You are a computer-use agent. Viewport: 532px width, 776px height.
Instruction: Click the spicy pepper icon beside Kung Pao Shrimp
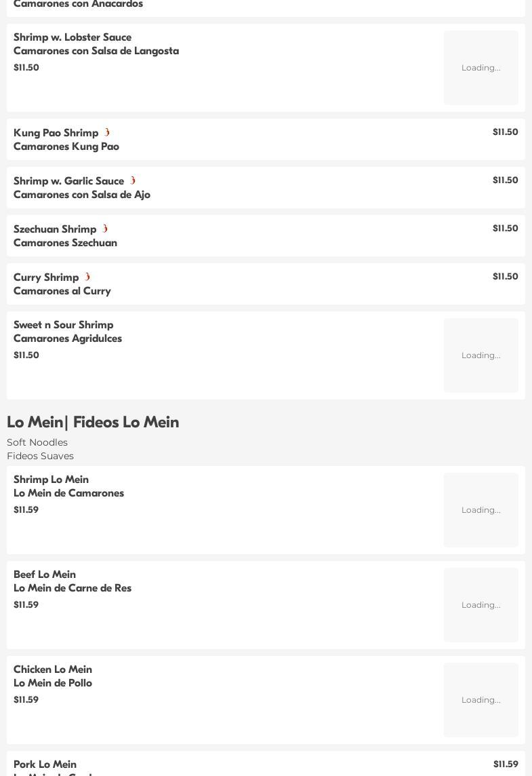point(107,132)
